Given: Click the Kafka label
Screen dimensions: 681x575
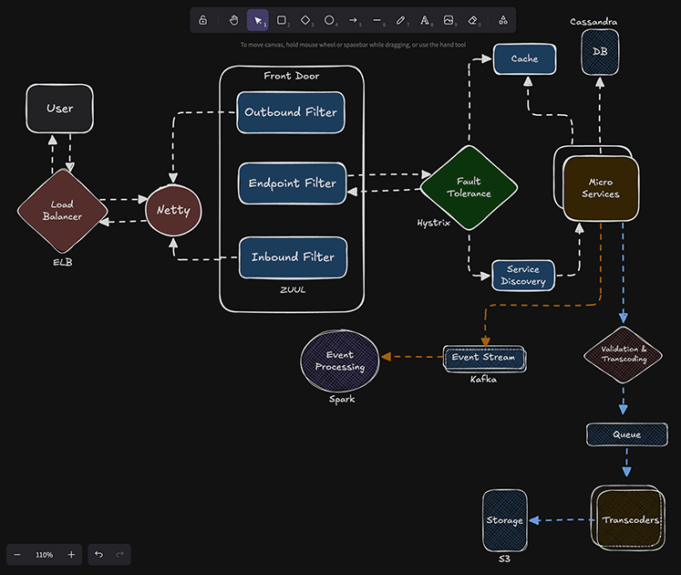Looking at the screenshot, I should point(483,380).
